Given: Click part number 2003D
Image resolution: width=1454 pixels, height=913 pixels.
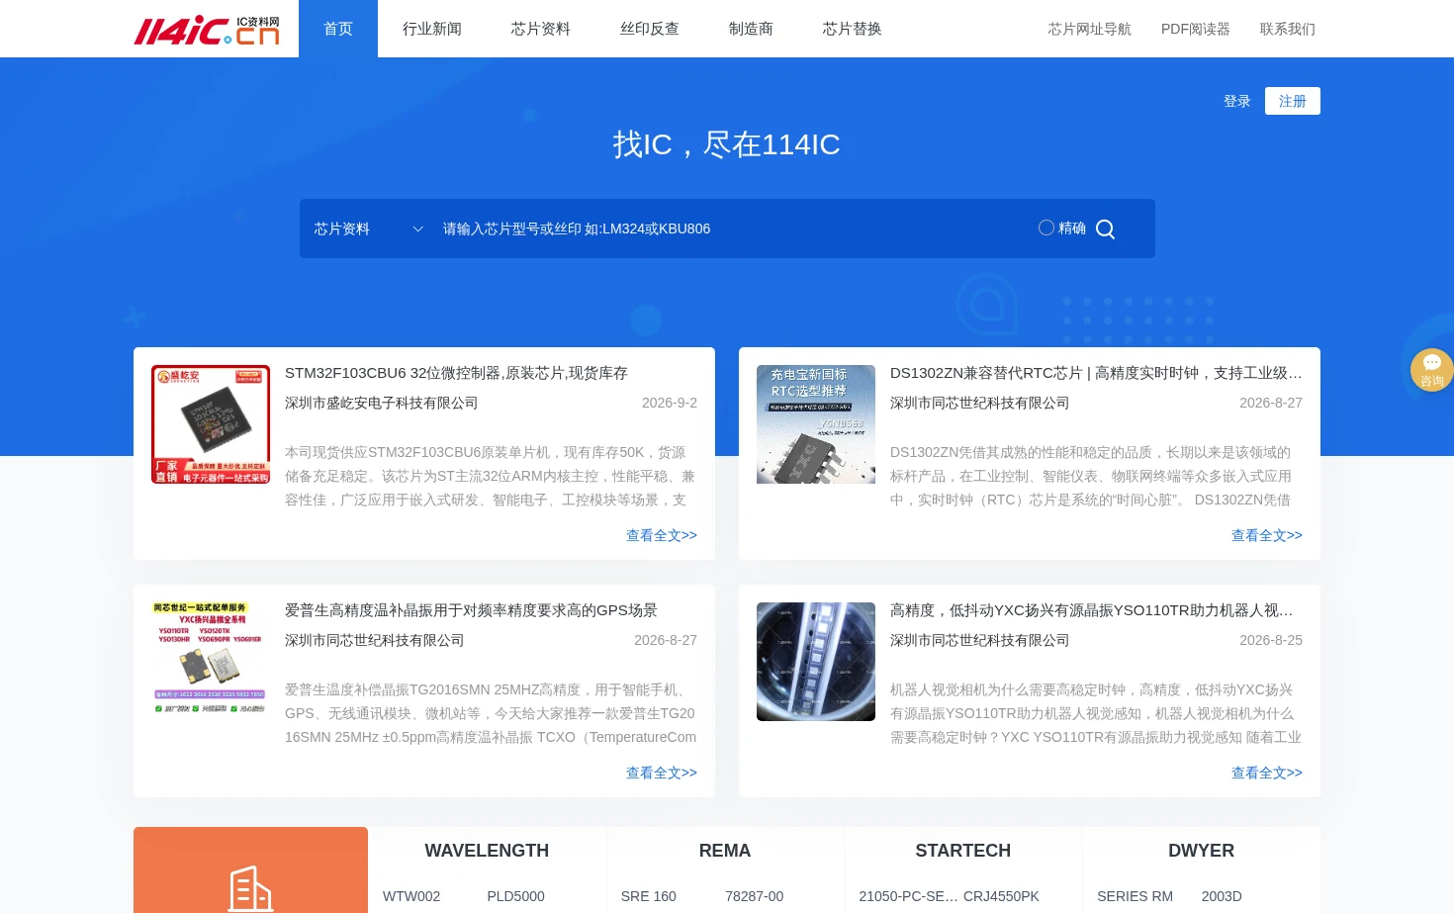Looking at the screenshot, I should point(1222,896).
